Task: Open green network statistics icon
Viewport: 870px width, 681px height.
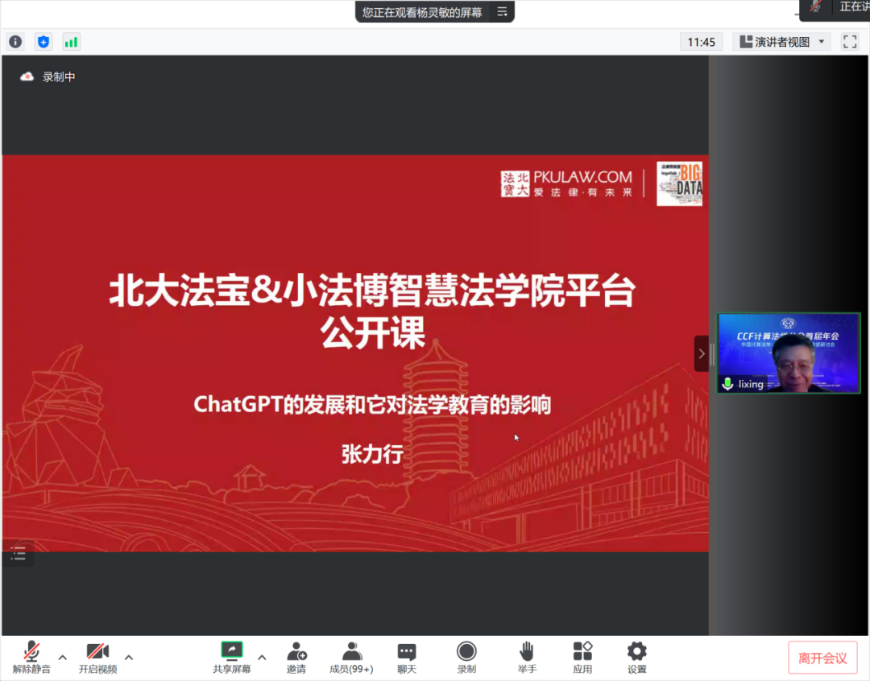Action: tap(71, 42)
